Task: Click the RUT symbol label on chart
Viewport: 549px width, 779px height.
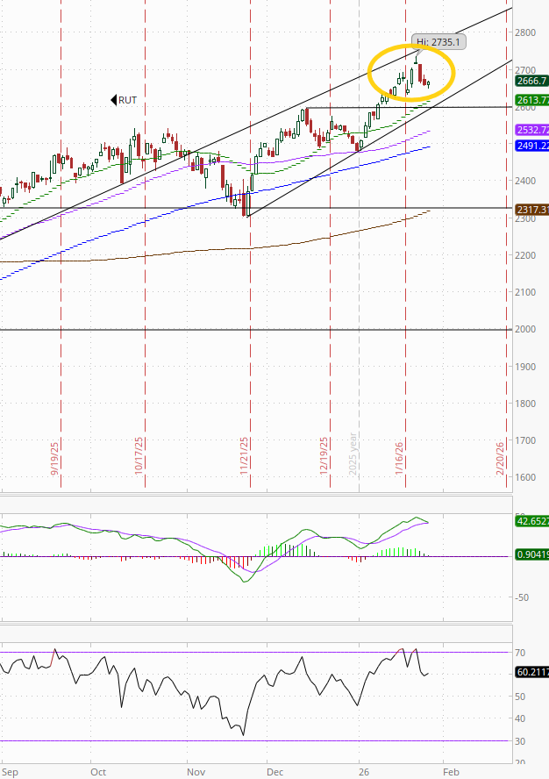Action: coord(128,100)
